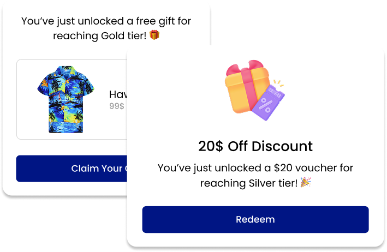Screen dimensions: 387x252
Task: Select the purple percent voucher ticket
Action: (269, 103)
